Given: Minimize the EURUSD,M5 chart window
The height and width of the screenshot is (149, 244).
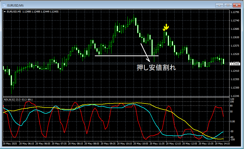Looking at the screenshot, I should click(220, 5).
